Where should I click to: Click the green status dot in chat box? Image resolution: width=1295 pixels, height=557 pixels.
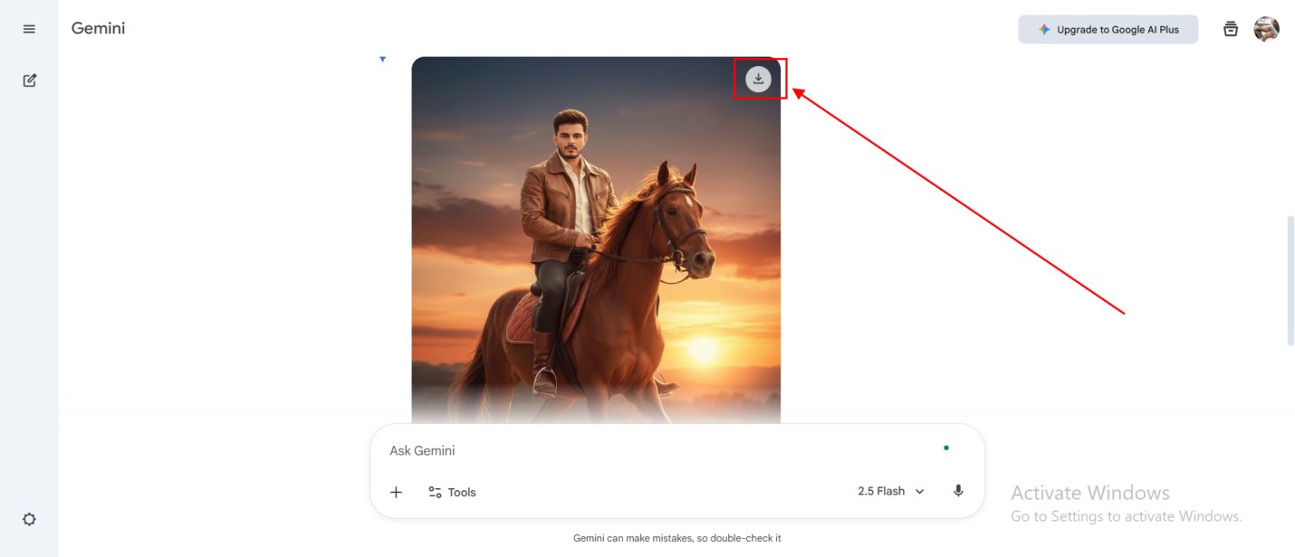point(945,447)
